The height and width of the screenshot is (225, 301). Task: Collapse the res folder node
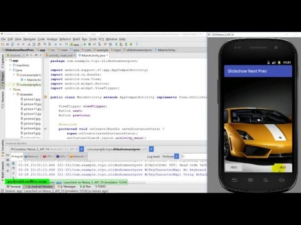click(10, 89)
